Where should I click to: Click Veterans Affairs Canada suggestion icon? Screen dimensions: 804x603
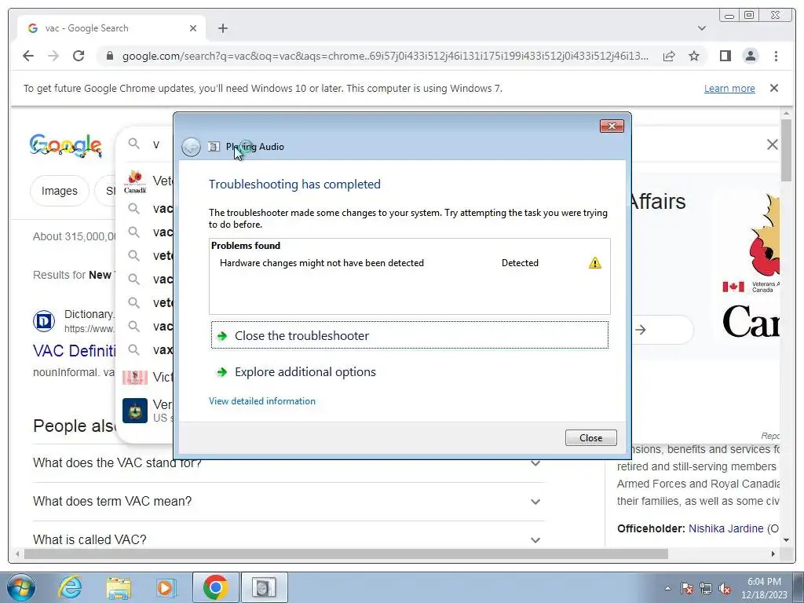click(x=135, y=181)
